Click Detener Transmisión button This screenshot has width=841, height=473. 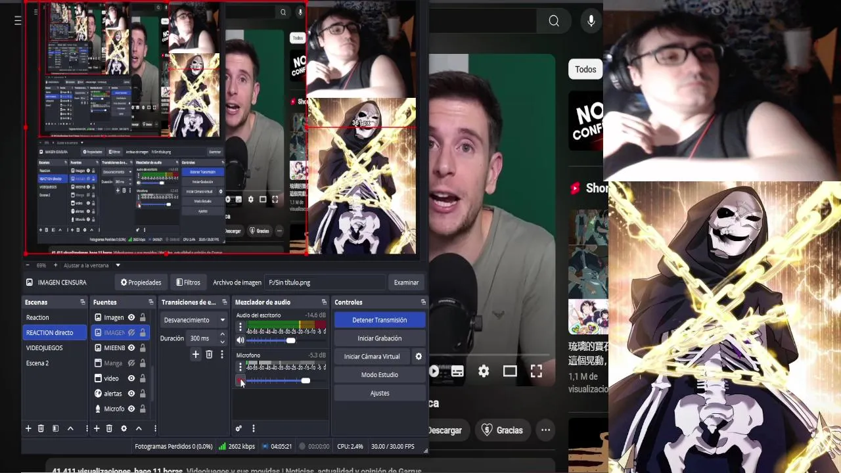(x=380, y=320)
